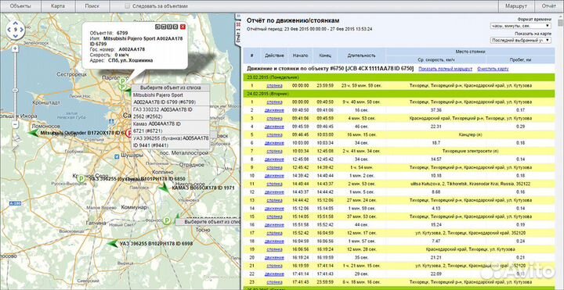The height and width of the screenshot is (290, 564).
Task: Click the Показать полный маршрут link
Action: coord(445,69)
